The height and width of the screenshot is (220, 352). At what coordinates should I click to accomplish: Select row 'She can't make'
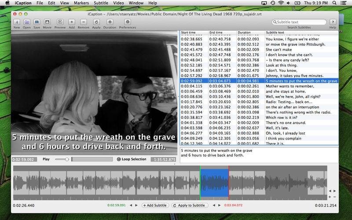click(259, 50)
